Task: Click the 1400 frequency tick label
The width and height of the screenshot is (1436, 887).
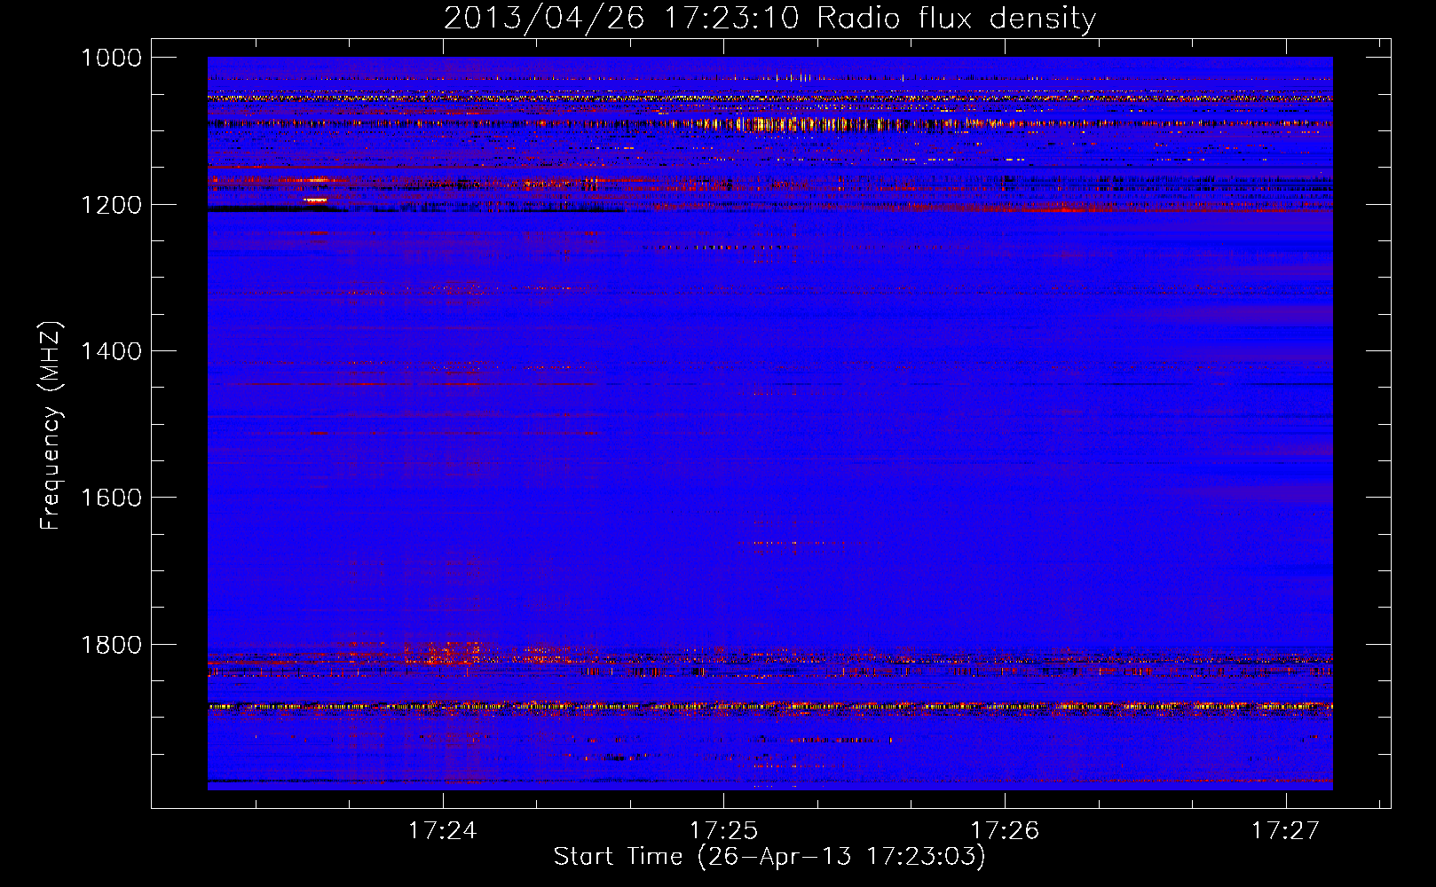Action: point(111,351)
